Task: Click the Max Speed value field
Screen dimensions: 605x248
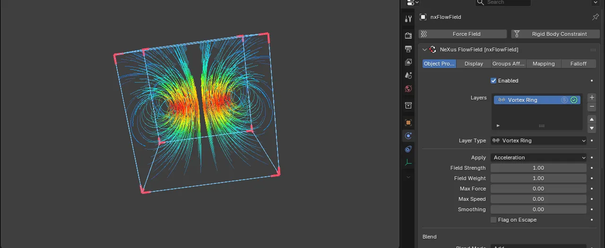Action: 538,199
